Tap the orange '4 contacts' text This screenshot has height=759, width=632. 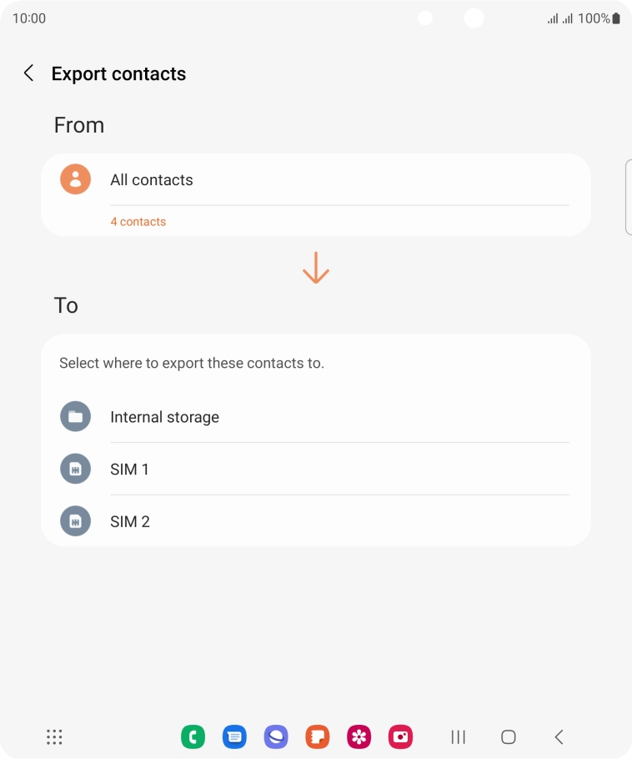(x=138, y=222)
